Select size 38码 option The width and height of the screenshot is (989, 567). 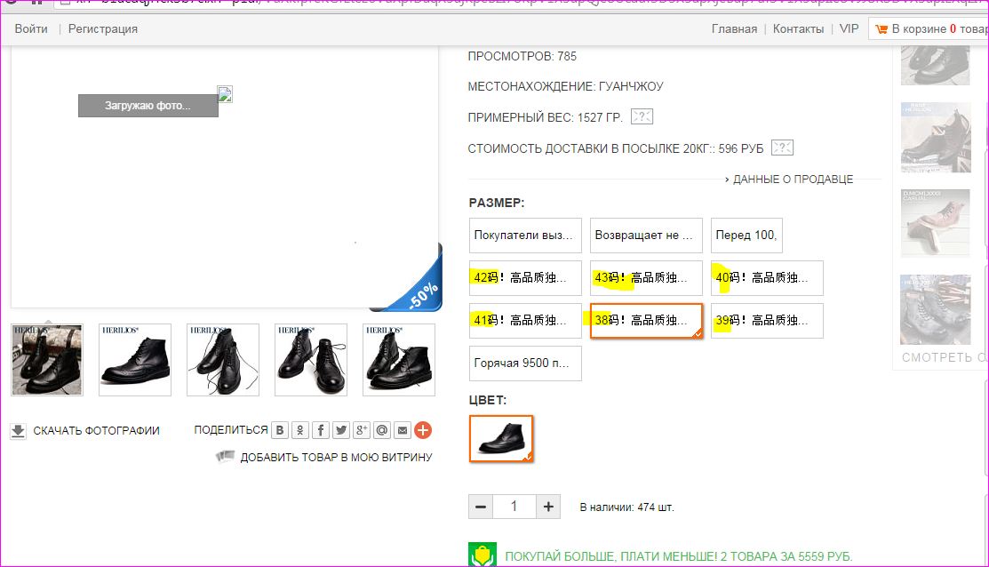click(x=646, y=321)
